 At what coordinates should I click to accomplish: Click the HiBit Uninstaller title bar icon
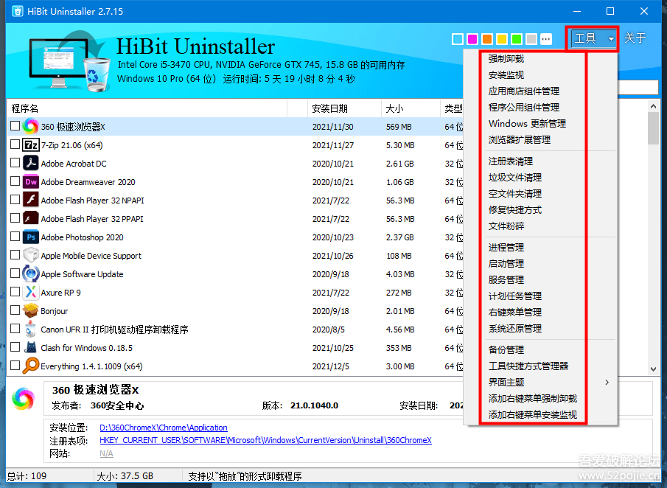click(x=18, y=11)
